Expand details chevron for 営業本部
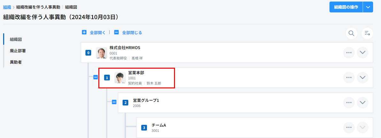381x138 pixels. [362, 77]
